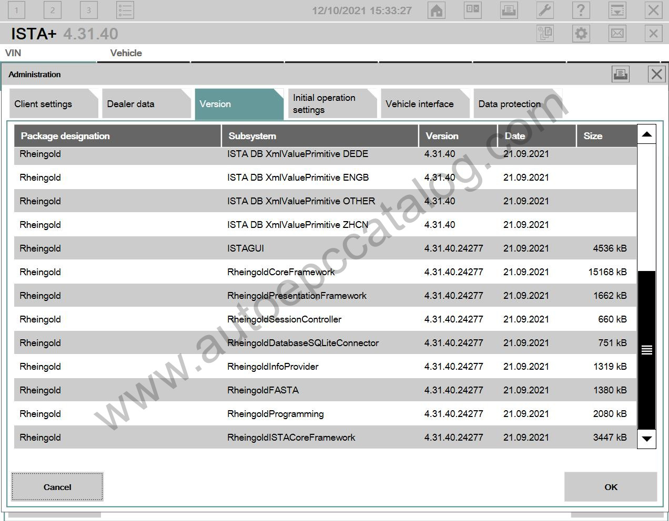This screenshot has width=669, height=521.
Task: Click the Size column header
Action: point(606,136)
